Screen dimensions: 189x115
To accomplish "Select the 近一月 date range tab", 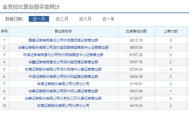I will tap(39, 19).
